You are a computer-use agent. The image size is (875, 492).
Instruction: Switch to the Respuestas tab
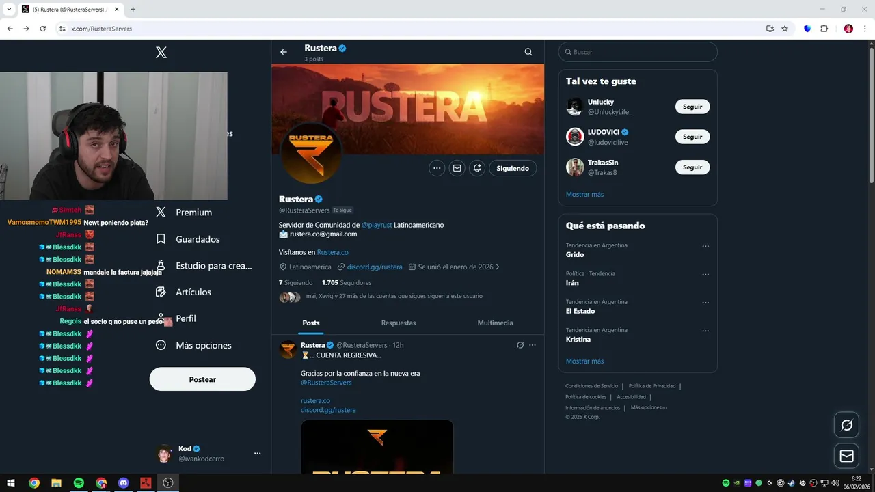(x=399, y=323)
